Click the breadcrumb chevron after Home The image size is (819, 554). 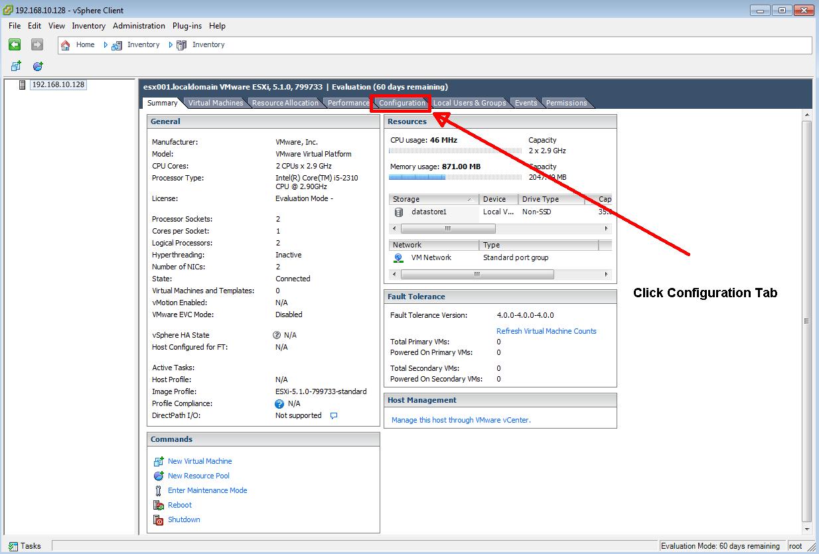[105, 44]
